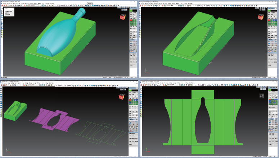The height and width of the screenshot is (158, 279).
Task: Click the flat view indicator in the unfolded pattern window
Action: coord(262,96)
